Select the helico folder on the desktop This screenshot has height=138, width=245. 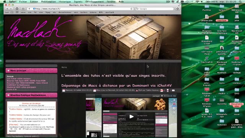222,8
